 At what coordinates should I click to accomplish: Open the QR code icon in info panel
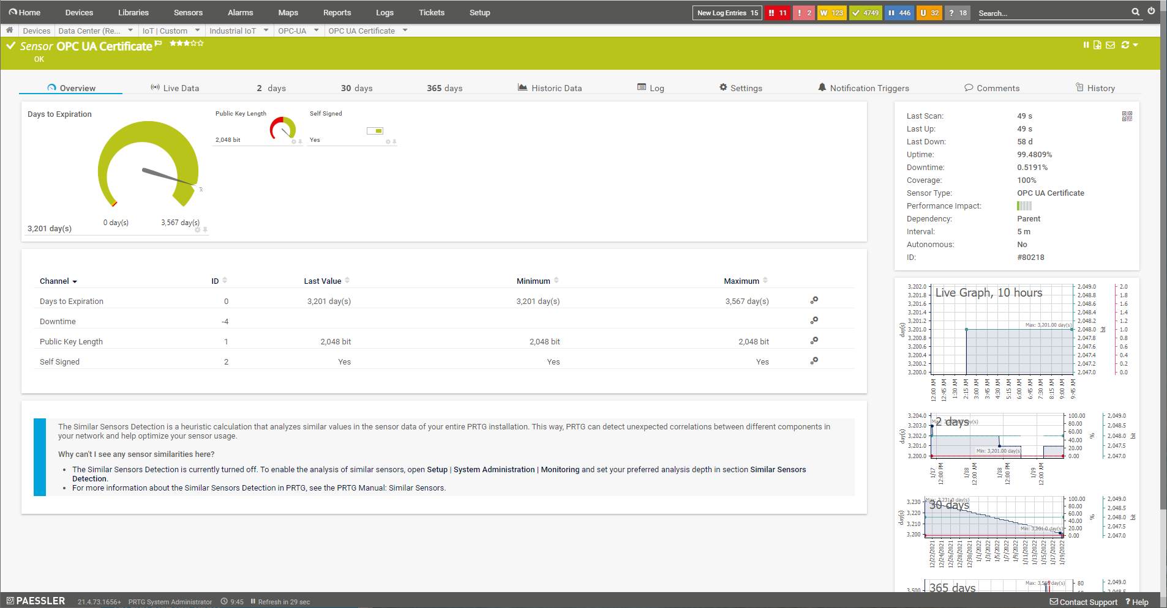click(1127, 116)
